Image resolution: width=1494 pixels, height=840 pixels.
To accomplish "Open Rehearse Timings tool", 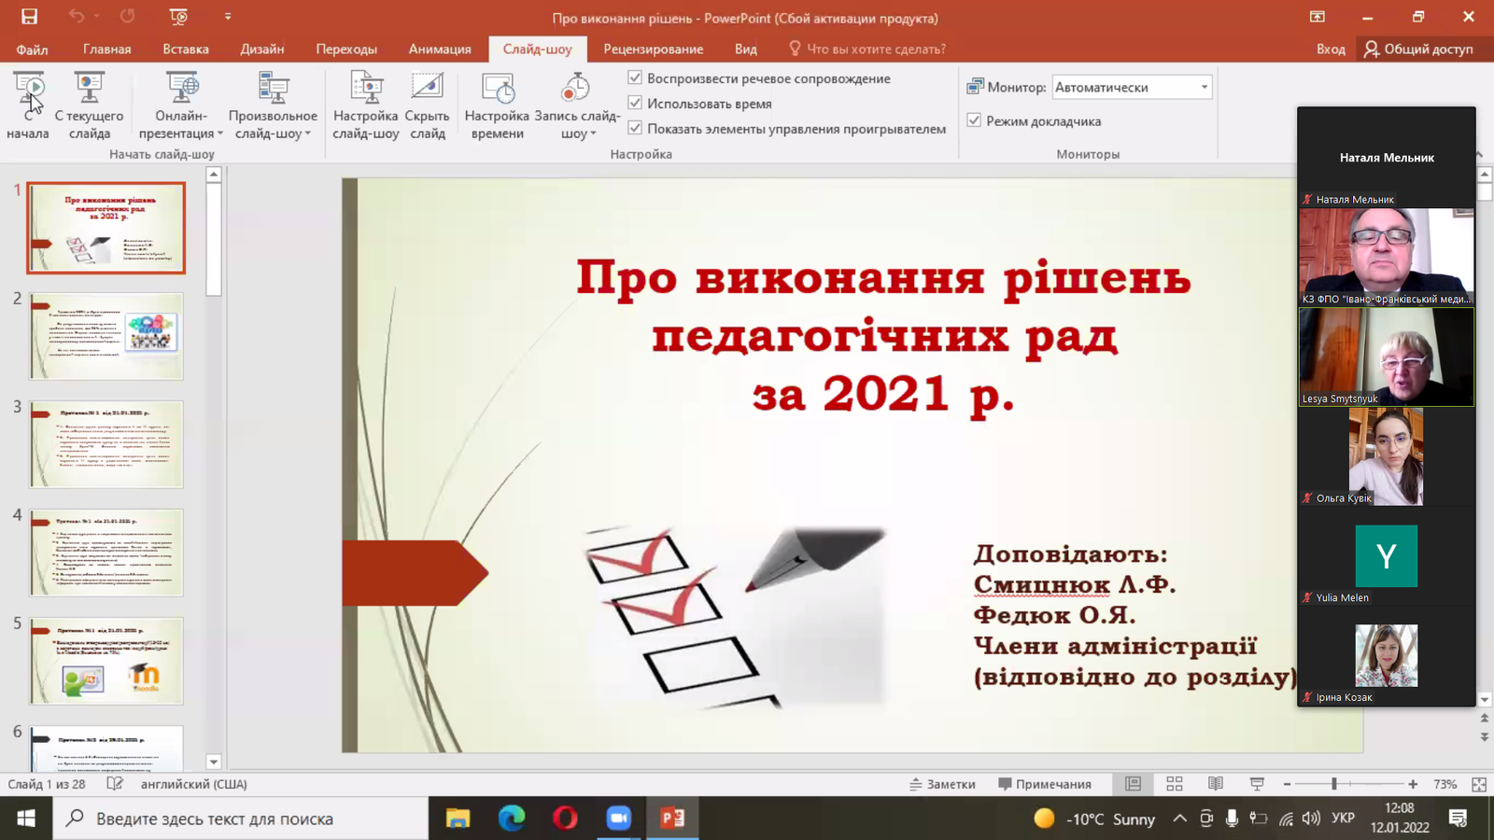I will (497, 90).
